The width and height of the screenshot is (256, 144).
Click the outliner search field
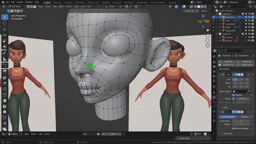click(237, 6)
